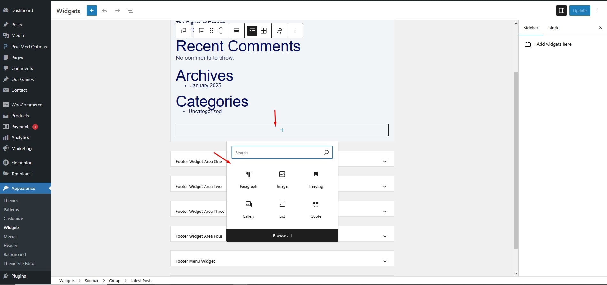Expand Footer Widget Area Four
This screenshot has height=285, width=607.
click(x=385, y=236)
